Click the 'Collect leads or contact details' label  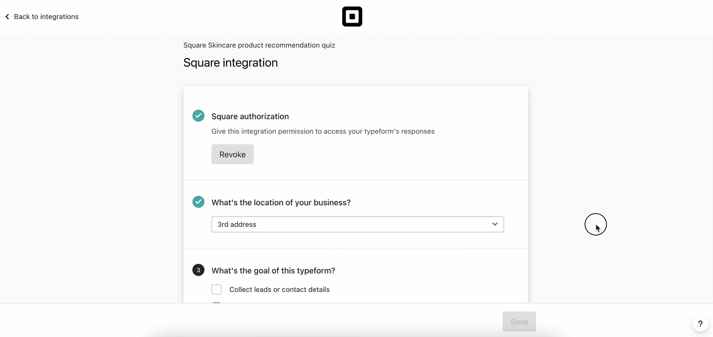coord(280,289)
